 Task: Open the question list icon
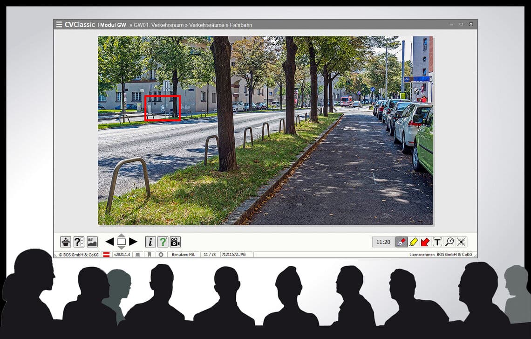point(79,242)
